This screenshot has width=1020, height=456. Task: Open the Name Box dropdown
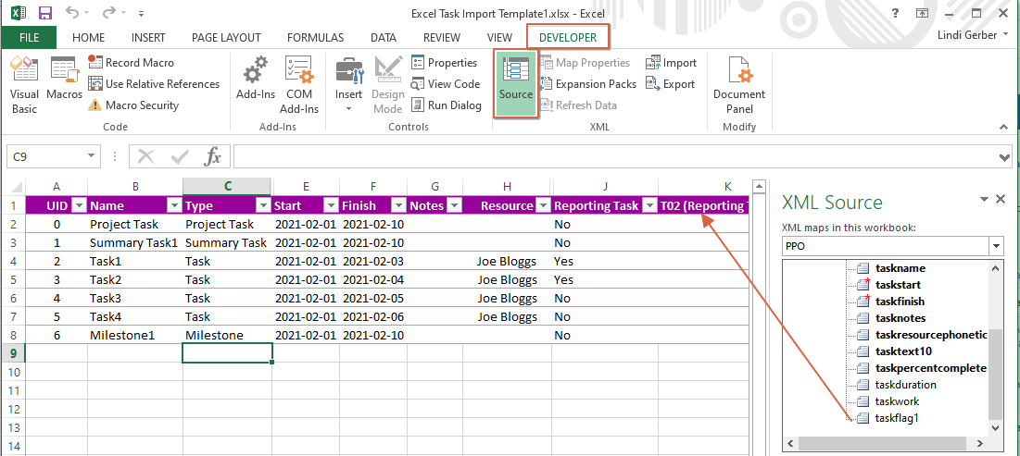tap(91, 156)
